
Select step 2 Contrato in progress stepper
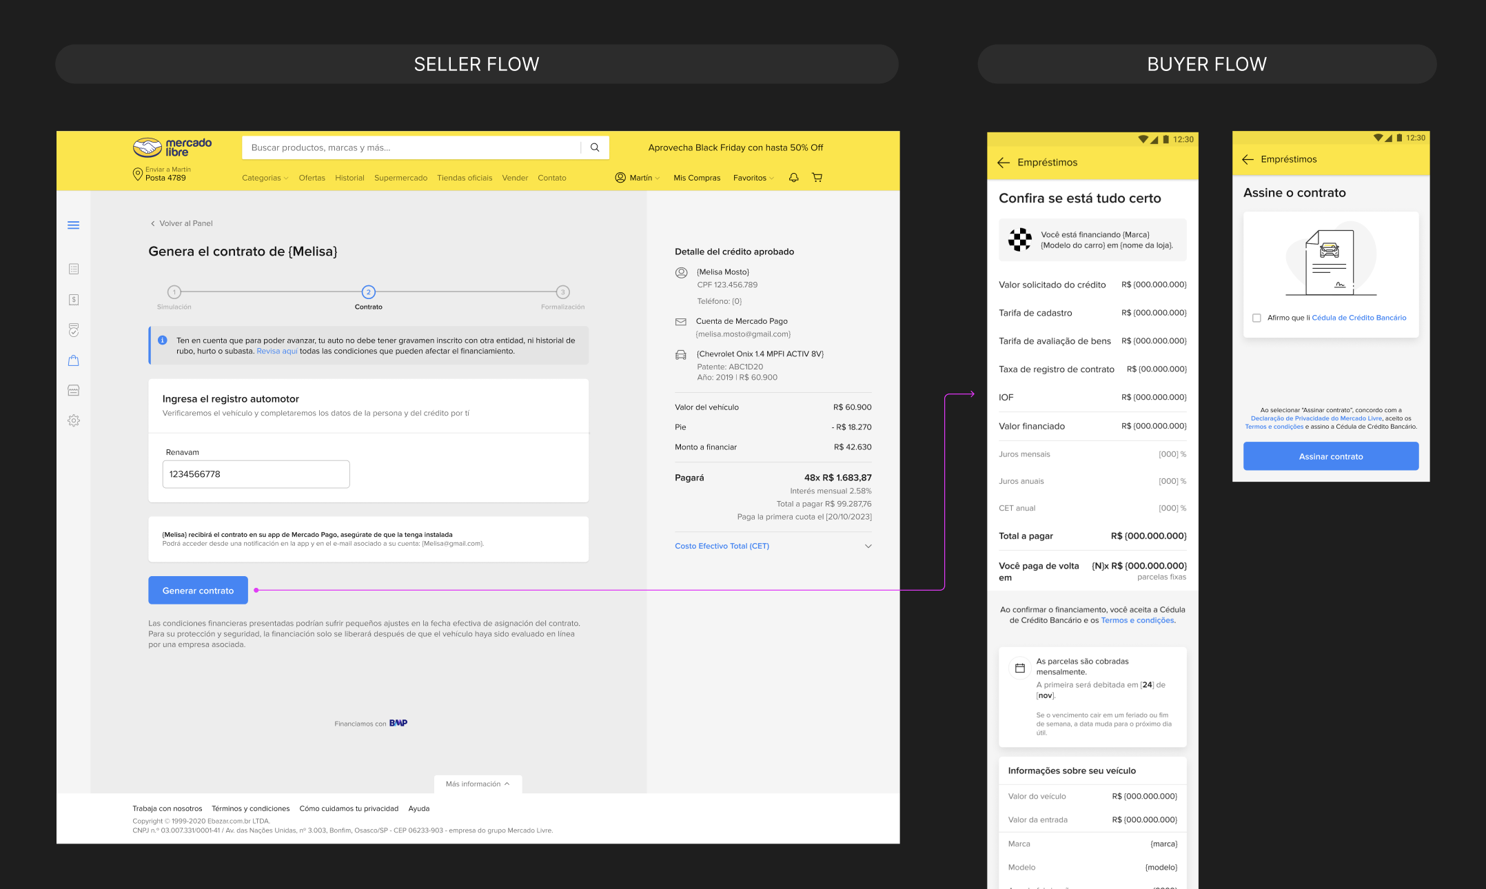369,297
